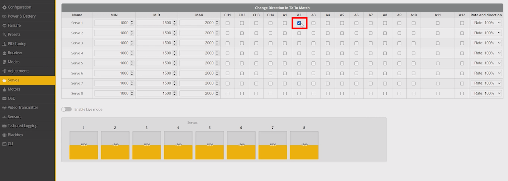Click the Receiver icon in sidebar
Viewport: 508px width, 181px height.
5,53
